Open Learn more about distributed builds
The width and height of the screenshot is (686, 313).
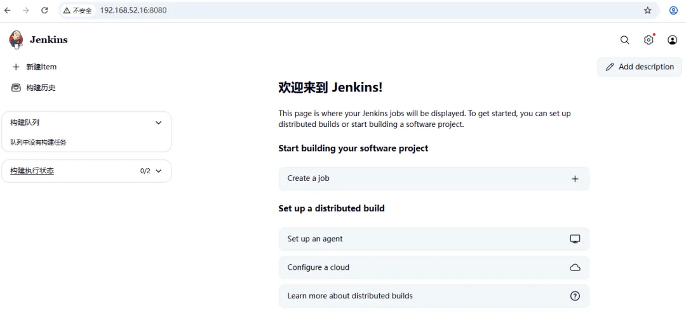(x=434, y=296)
